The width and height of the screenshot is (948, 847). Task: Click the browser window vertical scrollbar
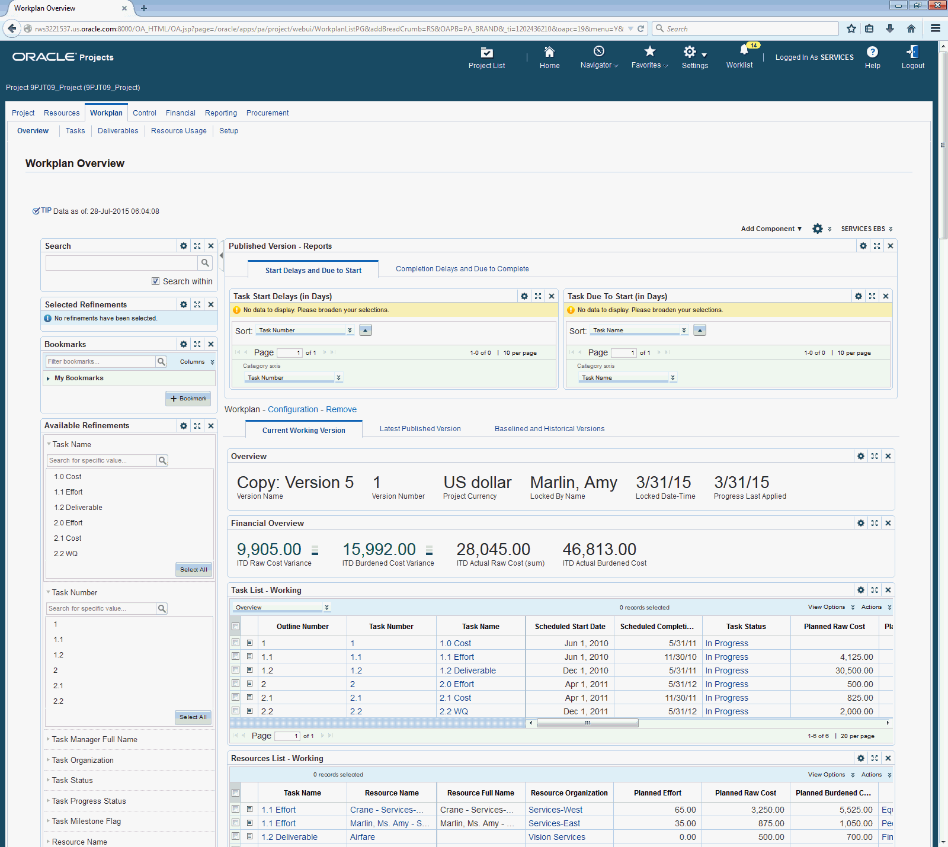pyautogui.click(x=943, y=146)
